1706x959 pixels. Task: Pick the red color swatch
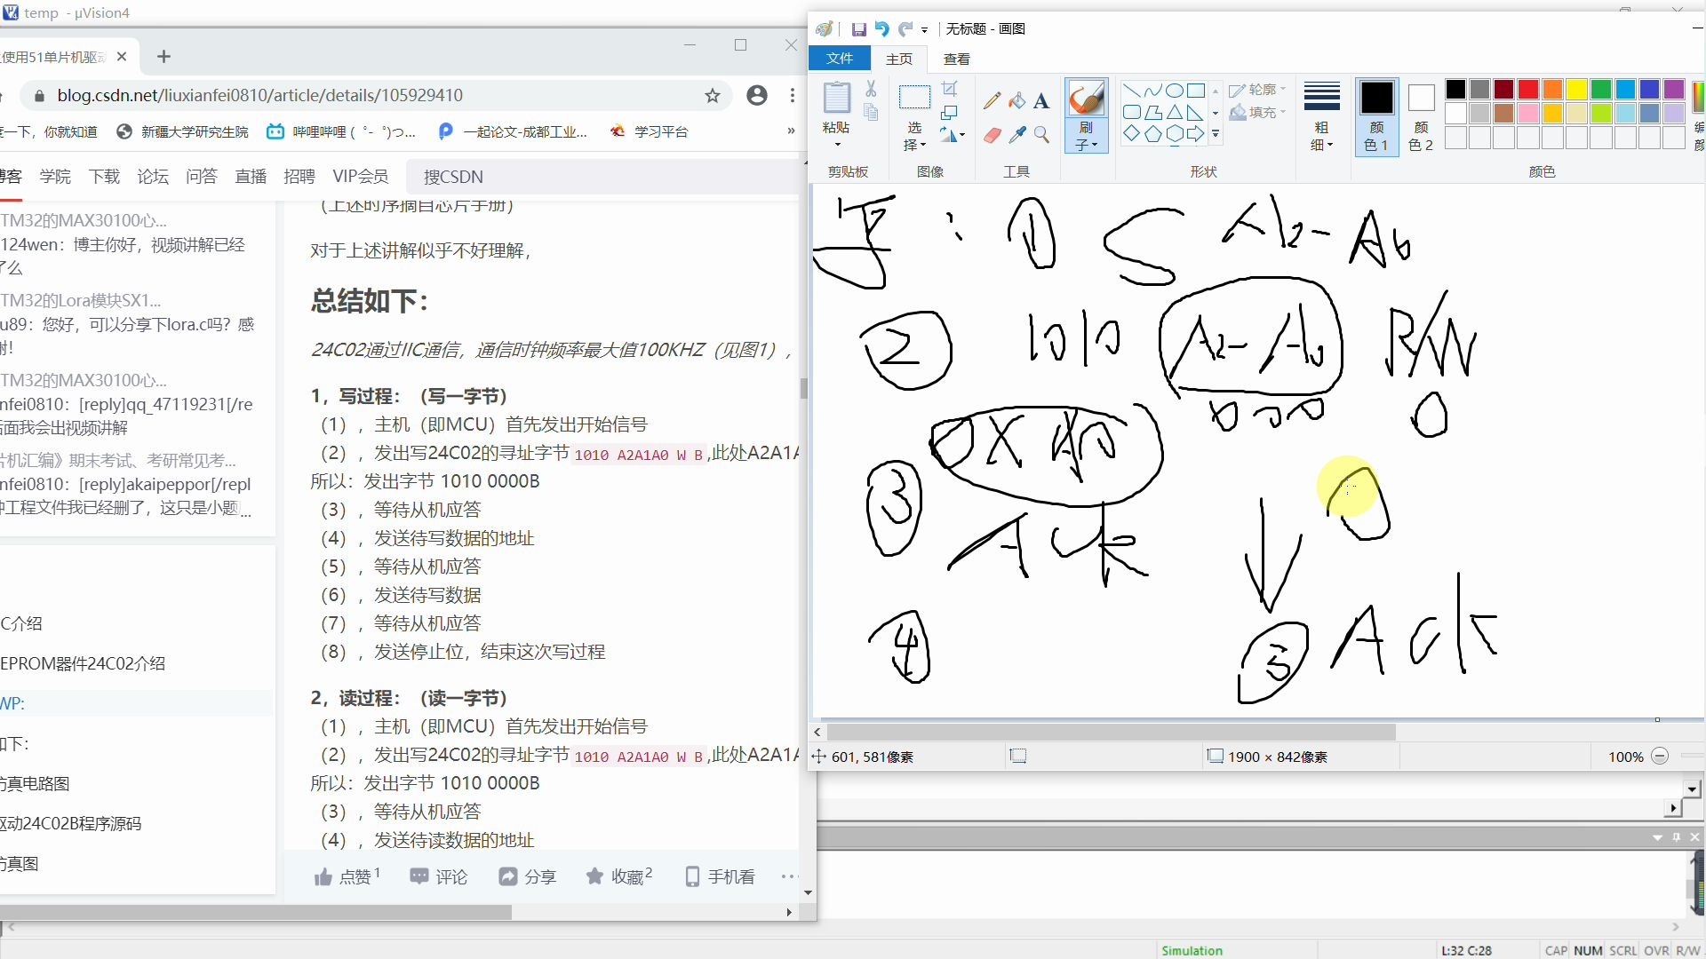coord(1528,90)
